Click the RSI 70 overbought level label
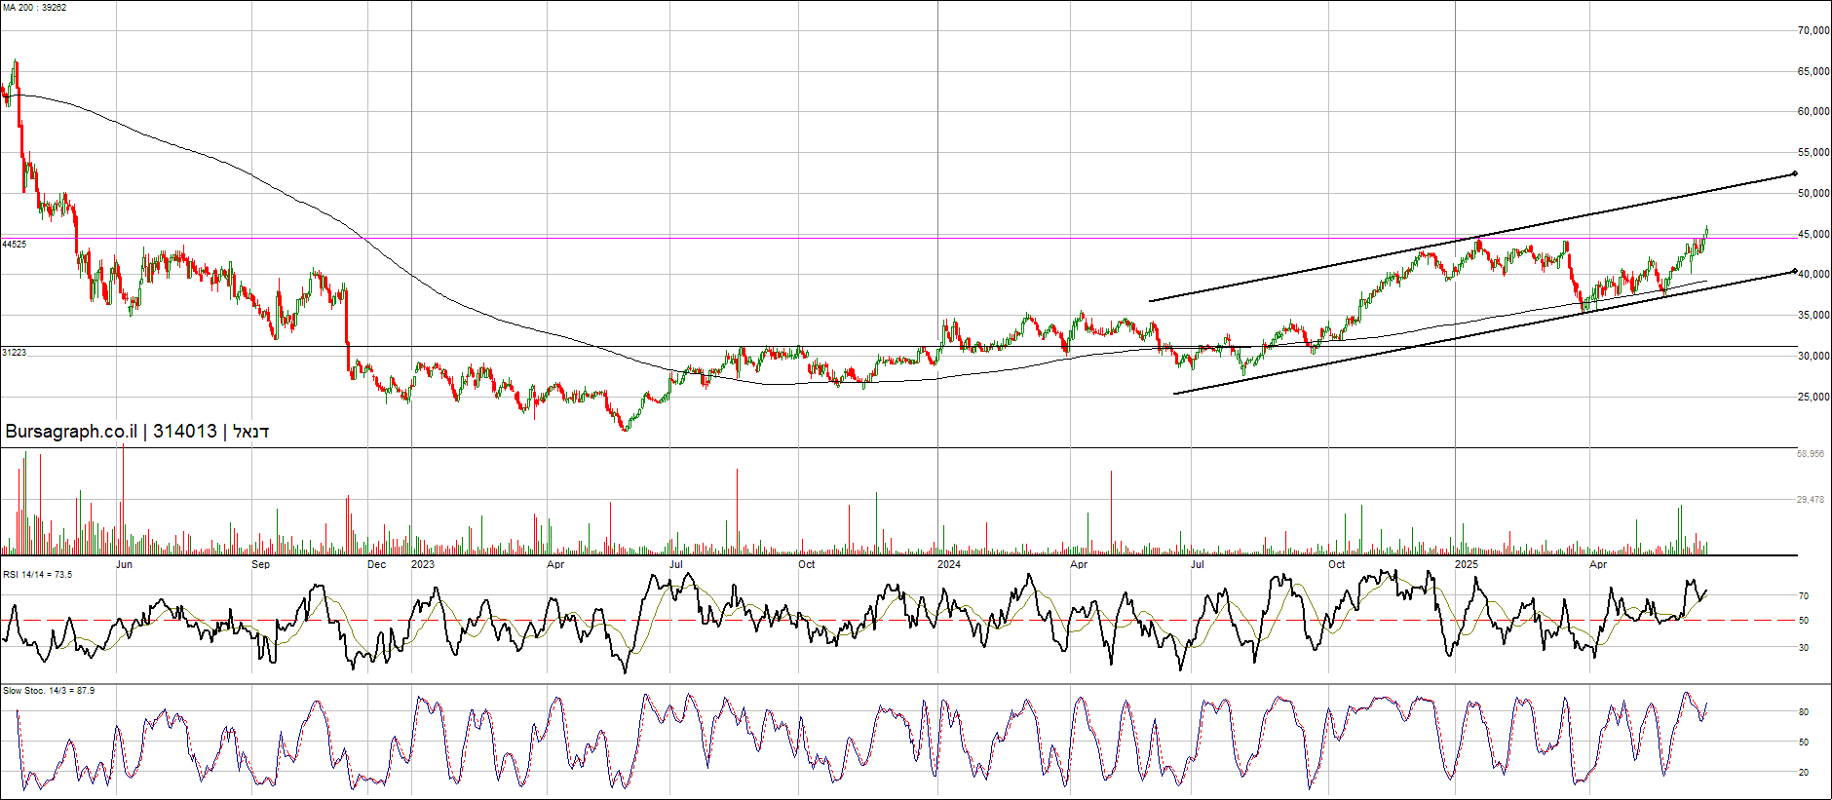1832x800 pixels. pos(1804,596)
